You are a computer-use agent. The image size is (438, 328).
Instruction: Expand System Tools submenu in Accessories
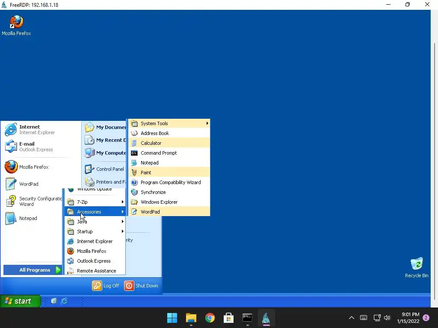(x=169, y=123)
